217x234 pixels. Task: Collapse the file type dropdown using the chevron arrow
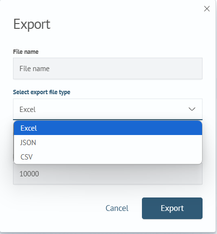(x=192, y=109)
